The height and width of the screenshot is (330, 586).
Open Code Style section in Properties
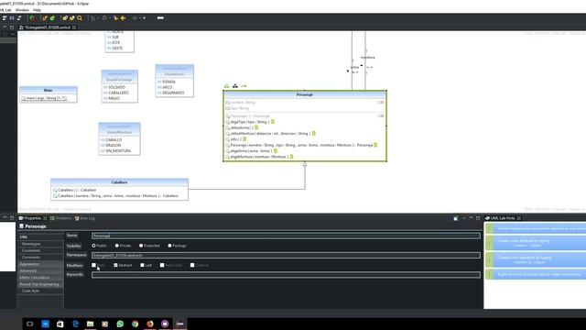pyautogui.click(x=30, y=291)
